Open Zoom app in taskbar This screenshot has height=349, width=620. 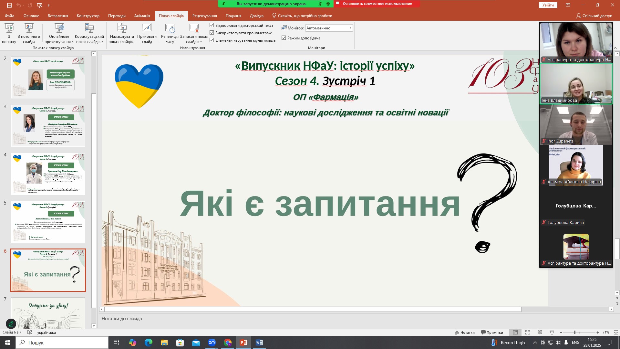click(x=212, y=343)
